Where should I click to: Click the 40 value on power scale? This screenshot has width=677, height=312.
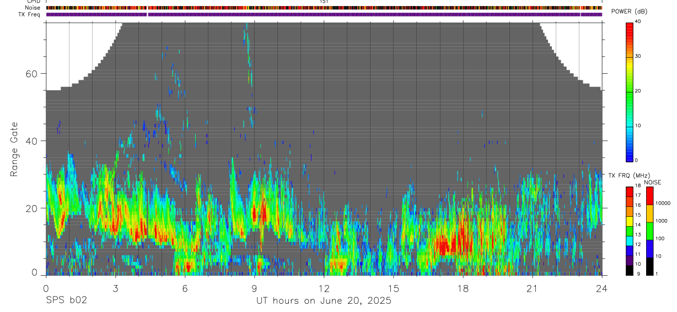[638, 21]
